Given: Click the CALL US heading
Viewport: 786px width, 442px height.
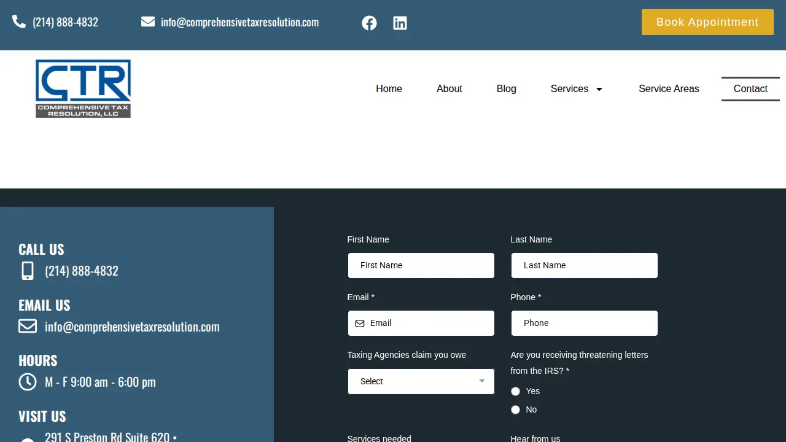Looking at the screenshot, I should point(41,249).
